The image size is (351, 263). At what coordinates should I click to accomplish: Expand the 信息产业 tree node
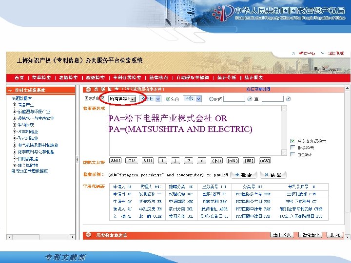(x=15, y=105)
